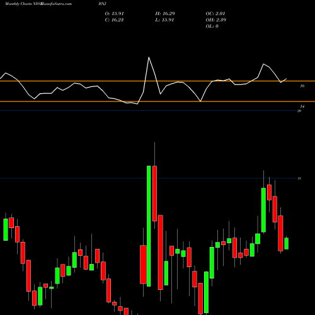Click the tallest green candlestick body
Screen dimensions: 315x315
tap(149, 226)
